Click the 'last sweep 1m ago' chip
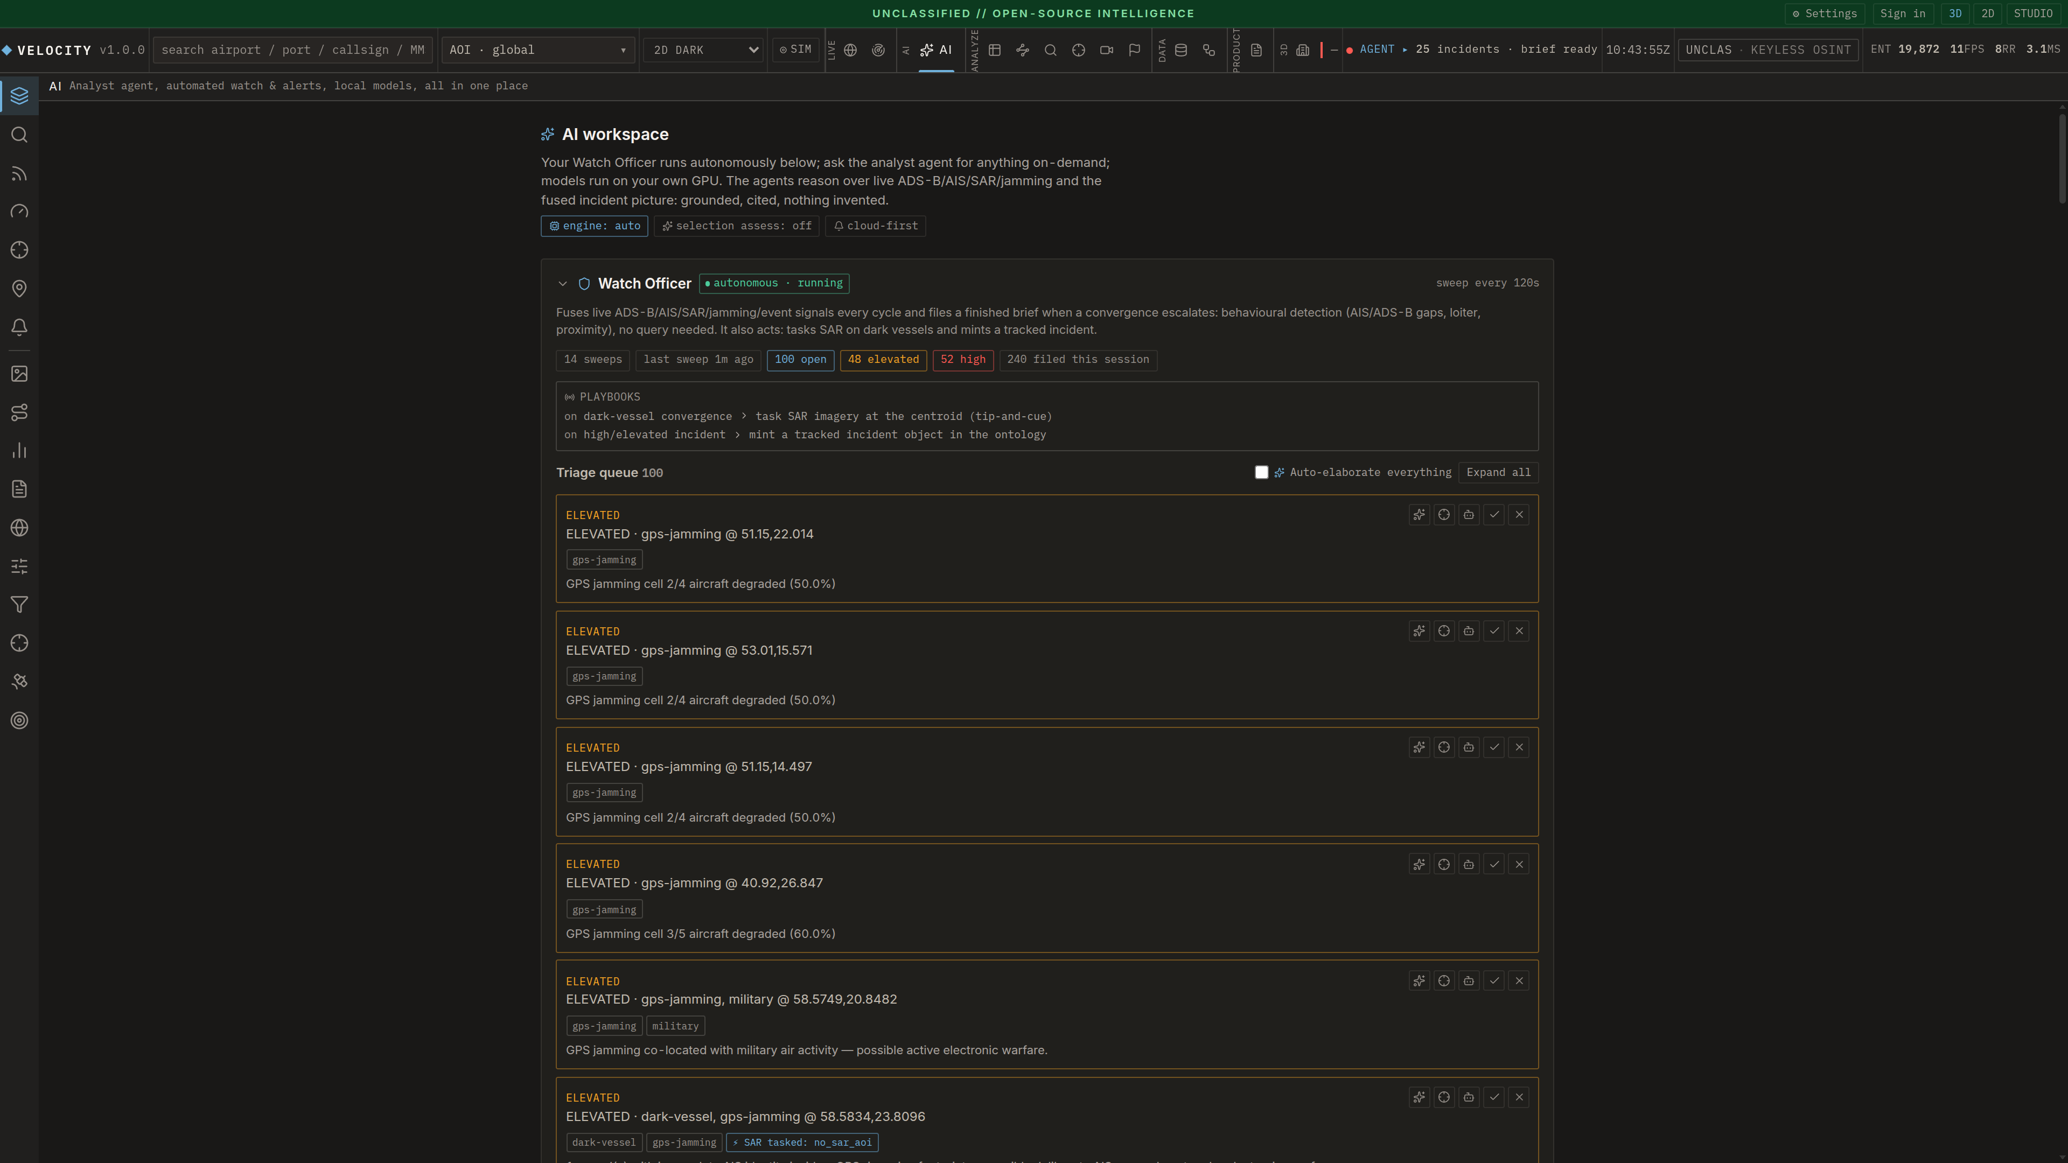The height and width of the screenshot is (1163, 2068). point(698,360)
